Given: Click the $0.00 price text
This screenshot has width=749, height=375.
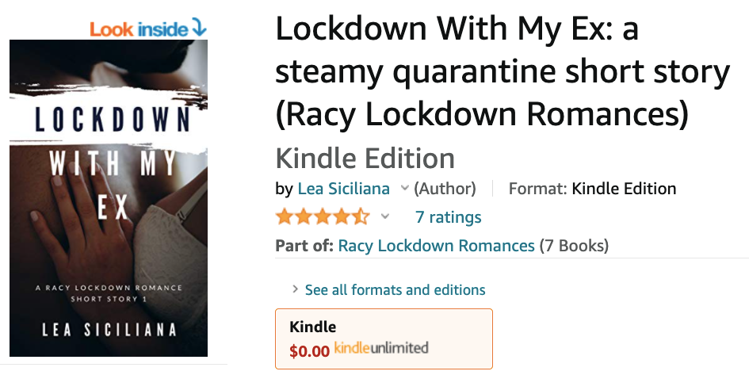Looking at the screenshot, I should click(310, 351).
